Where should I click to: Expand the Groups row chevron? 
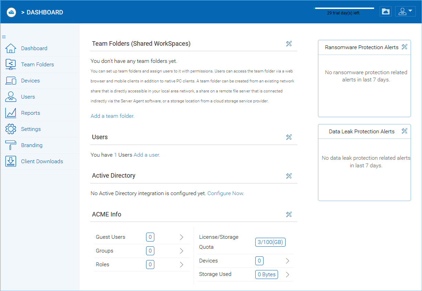click(182, 251)
